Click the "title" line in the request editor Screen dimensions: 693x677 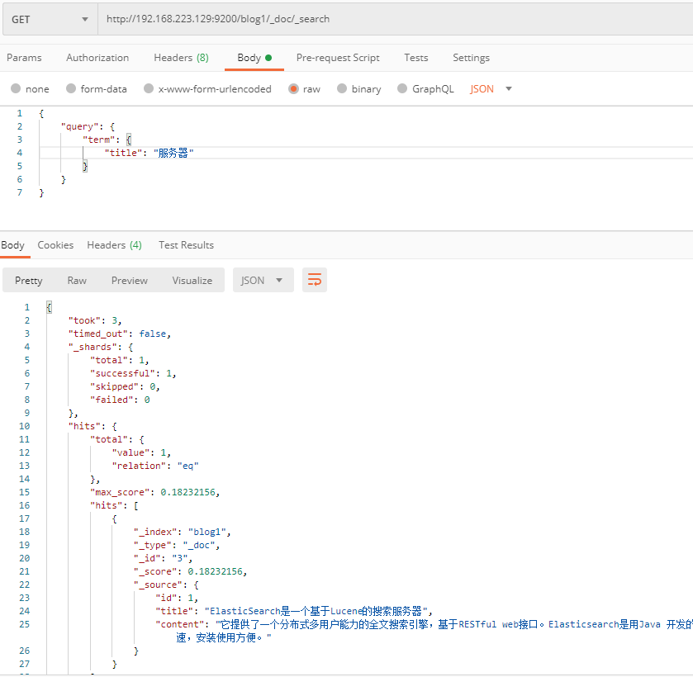pyautogui.click(x=149, y=153)
